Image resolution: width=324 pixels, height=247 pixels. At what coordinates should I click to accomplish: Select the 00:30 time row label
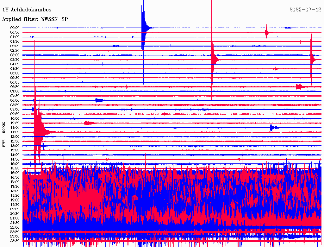pyautogui.click(x=15, y=33)
